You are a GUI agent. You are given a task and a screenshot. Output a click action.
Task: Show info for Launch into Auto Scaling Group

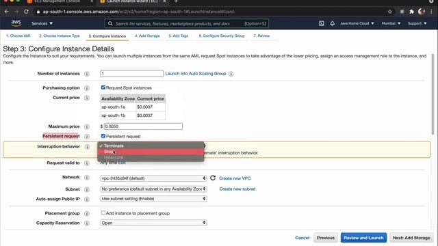click(231, 74)
